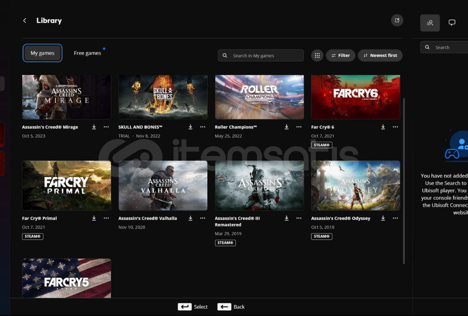Click the Far Cry® 6 title text
The height and width of the screenshot is (316, 468).
click(323, 127)
